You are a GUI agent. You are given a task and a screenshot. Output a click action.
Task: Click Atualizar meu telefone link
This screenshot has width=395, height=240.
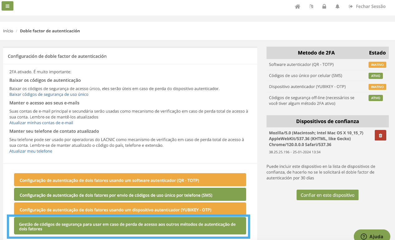[x=31, y=151]
